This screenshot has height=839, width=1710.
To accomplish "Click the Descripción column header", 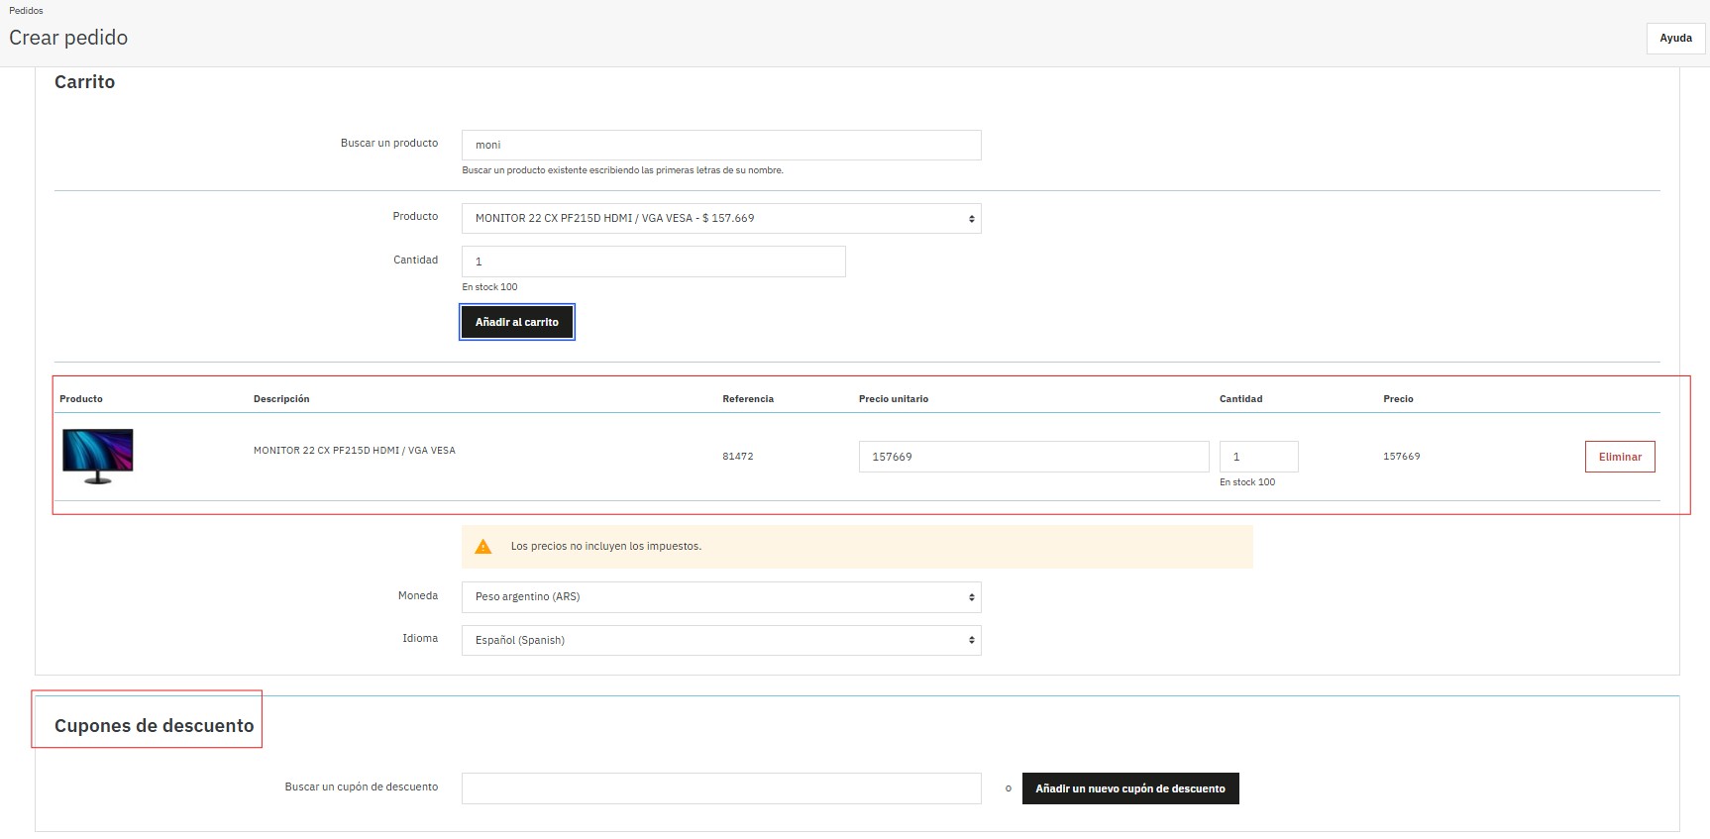I will coord(281,399).
